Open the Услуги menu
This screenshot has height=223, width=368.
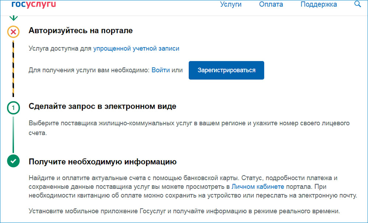pos(231,4)
